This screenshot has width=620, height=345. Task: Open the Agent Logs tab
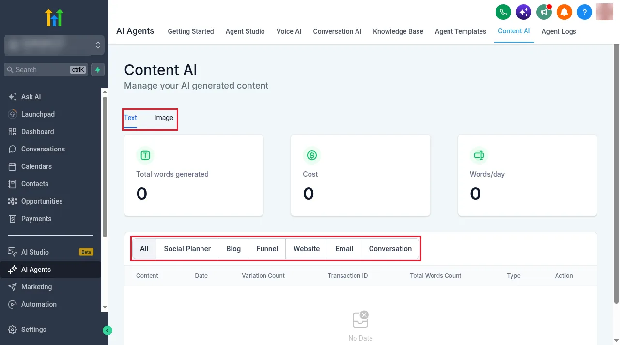click(x=559, y=31)
